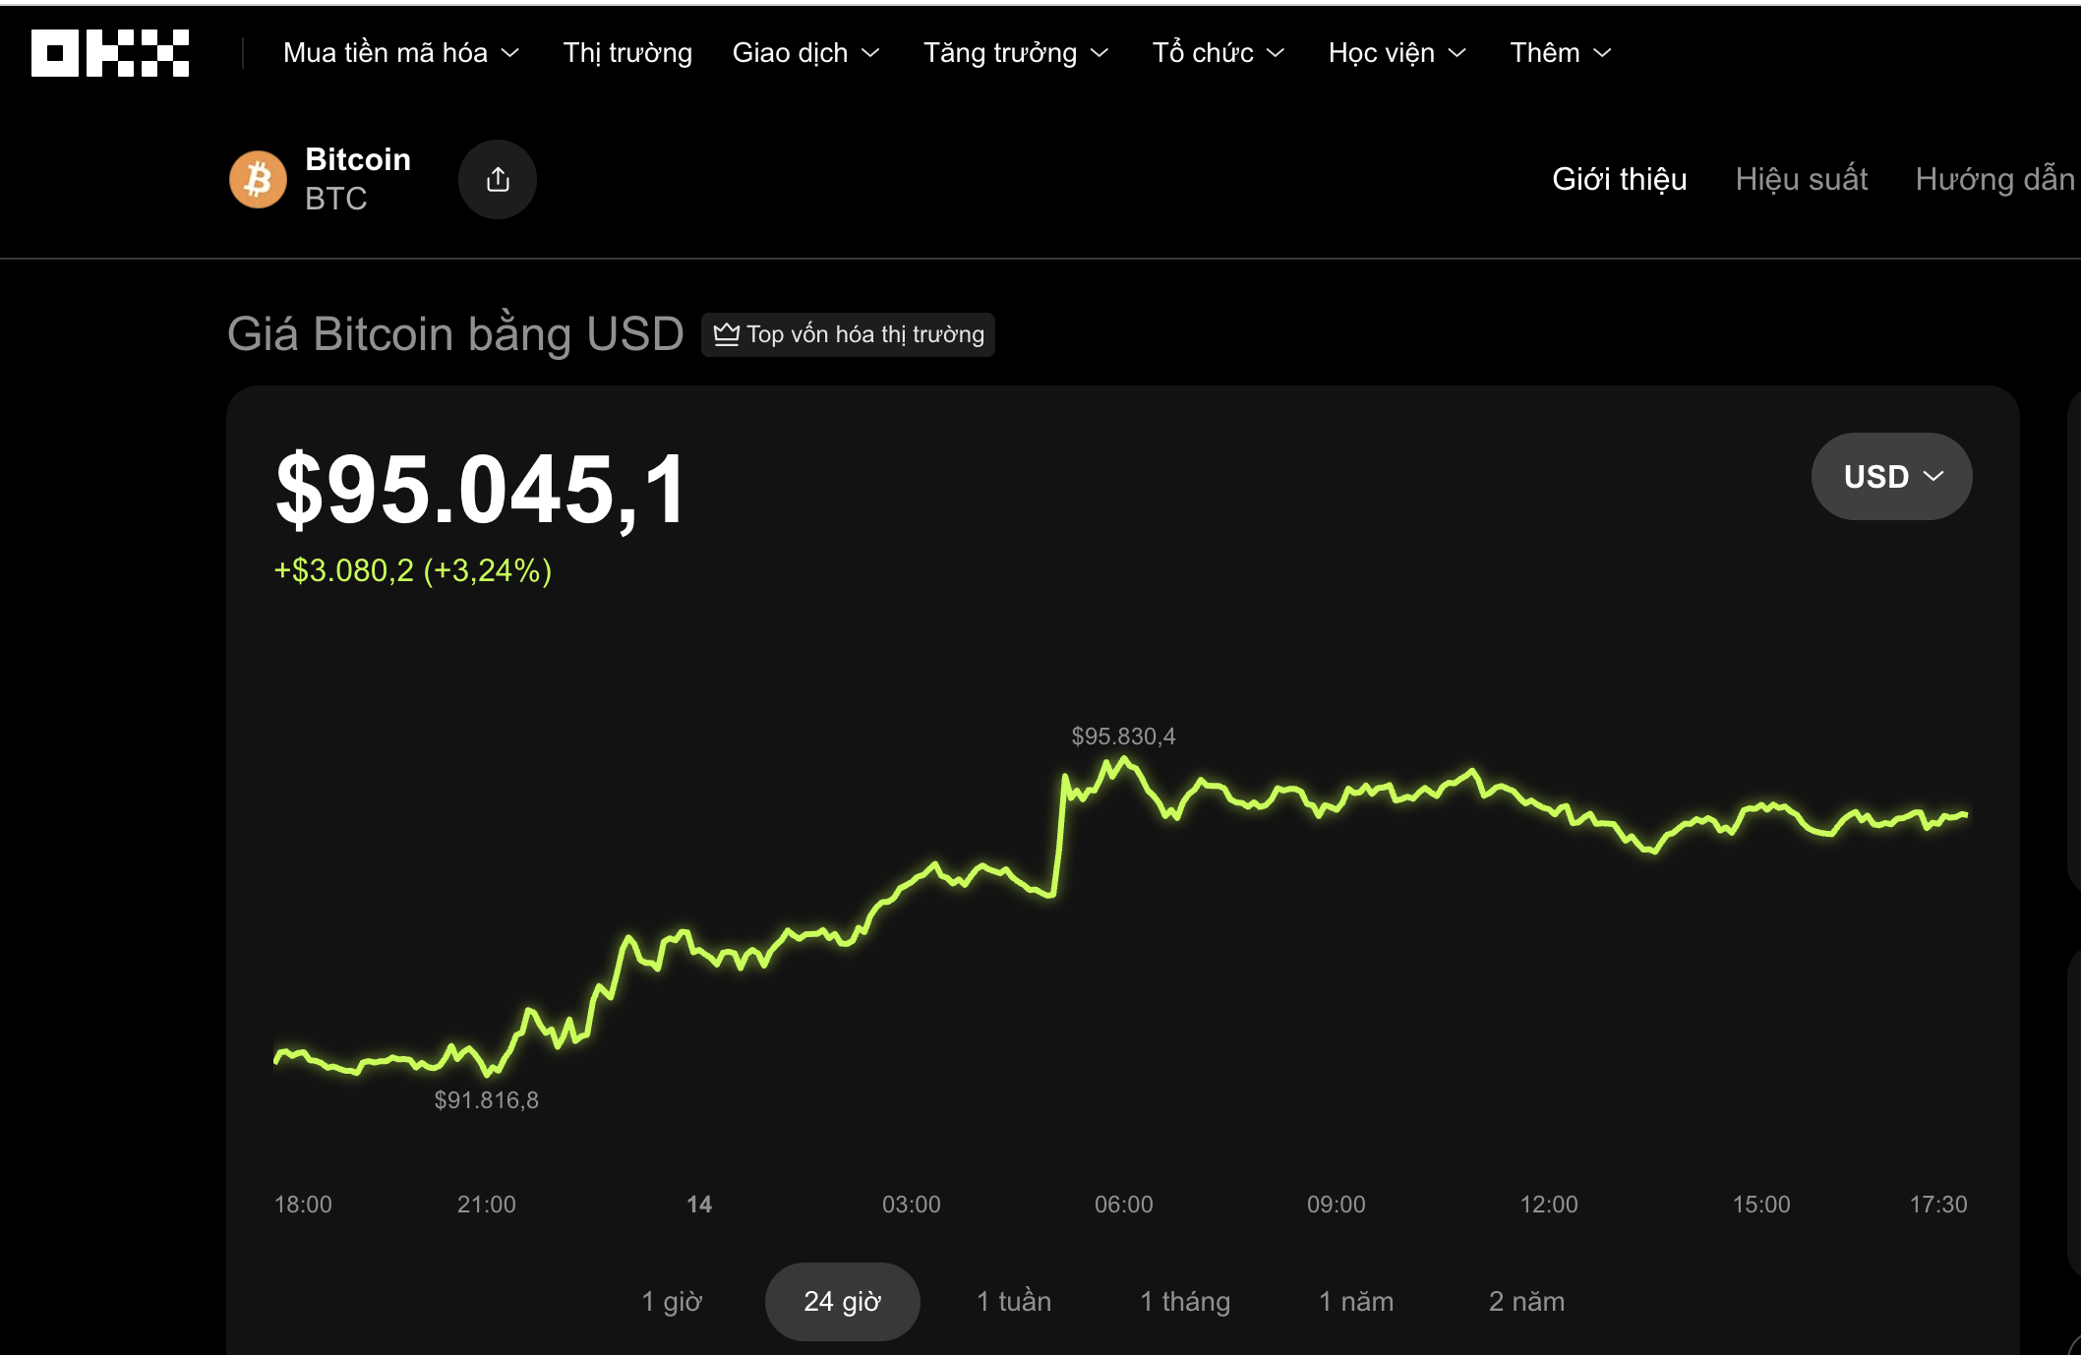
Task: Open the USD currency dropdown
Action: [x=1890, y=476]
